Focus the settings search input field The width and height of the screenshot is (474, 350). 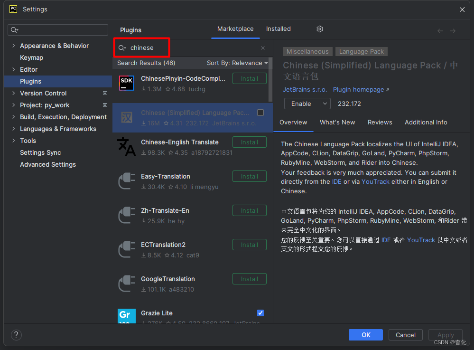[x=58, y=30]
